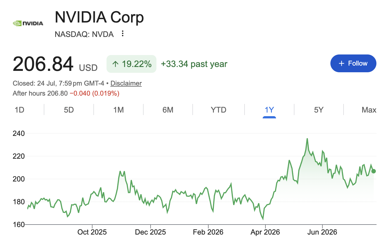Viewport: 387px width, 244px height.
Task: Click the Apr 2026 axis marker
Action: point(265,232)
